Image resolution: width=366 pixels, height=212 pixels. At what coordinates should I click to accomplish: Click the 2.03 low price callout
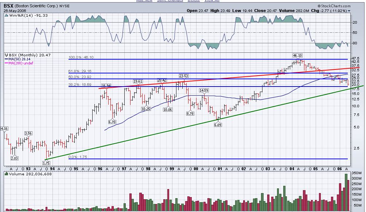[x=15, y=158]
